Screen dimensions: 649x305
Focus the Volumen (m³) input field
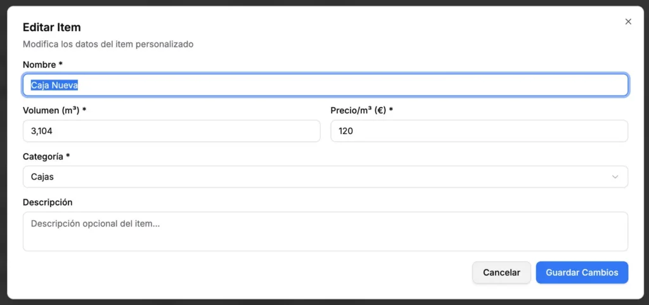click(171, 131)
